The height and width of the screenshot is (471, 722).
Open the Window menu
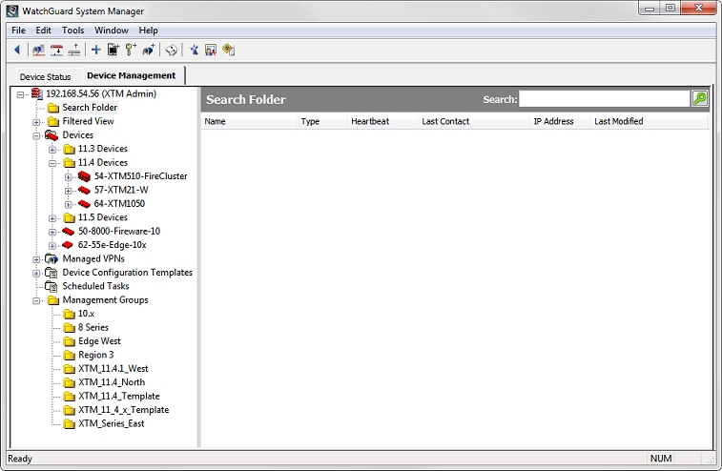[x=111, y=31]
